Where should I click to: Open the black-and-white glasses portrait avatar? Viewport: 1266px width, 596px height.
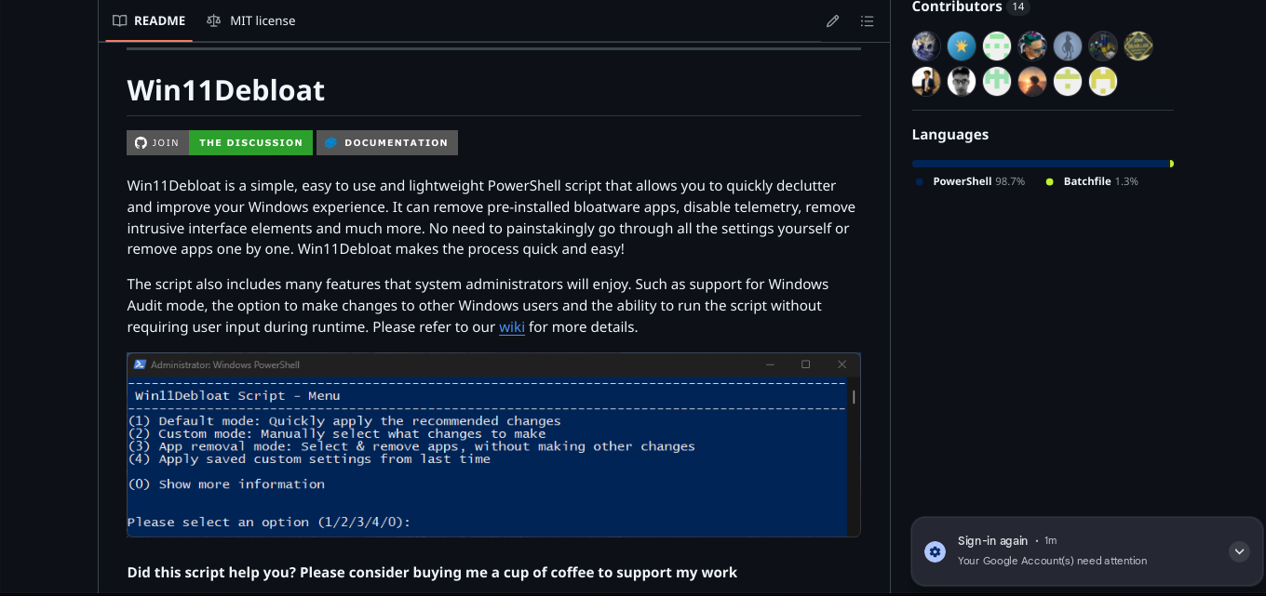click(x=962, y=82)
